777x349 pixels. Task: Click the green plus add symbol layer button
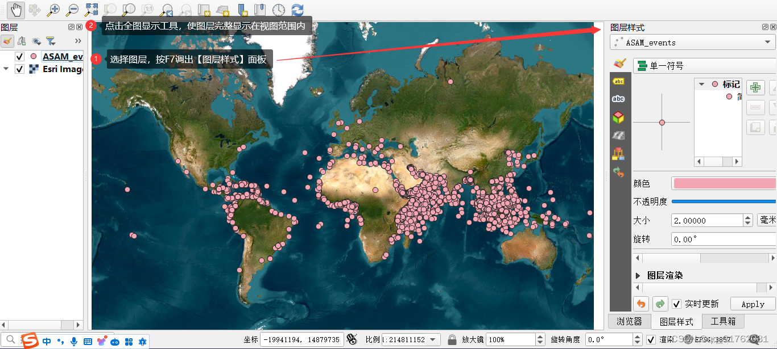(x=755, y=87)
